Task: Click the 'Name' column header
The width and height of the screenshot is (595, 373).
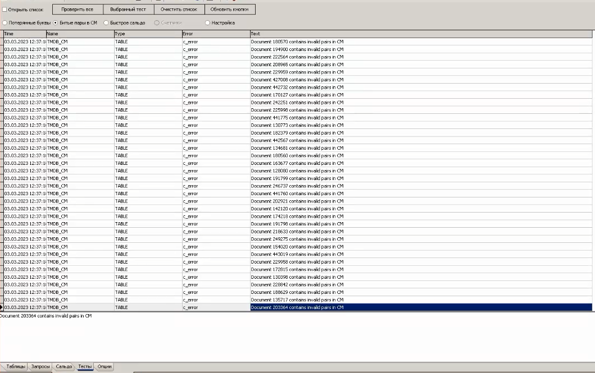Action: click(80, 34)
